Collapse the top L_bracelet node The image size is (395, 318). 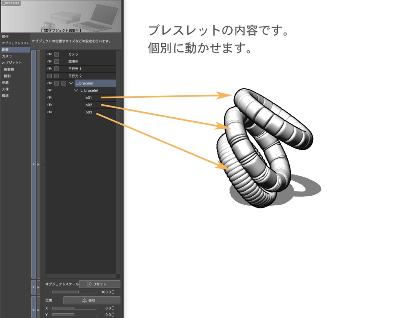click(x=71, y=83)
